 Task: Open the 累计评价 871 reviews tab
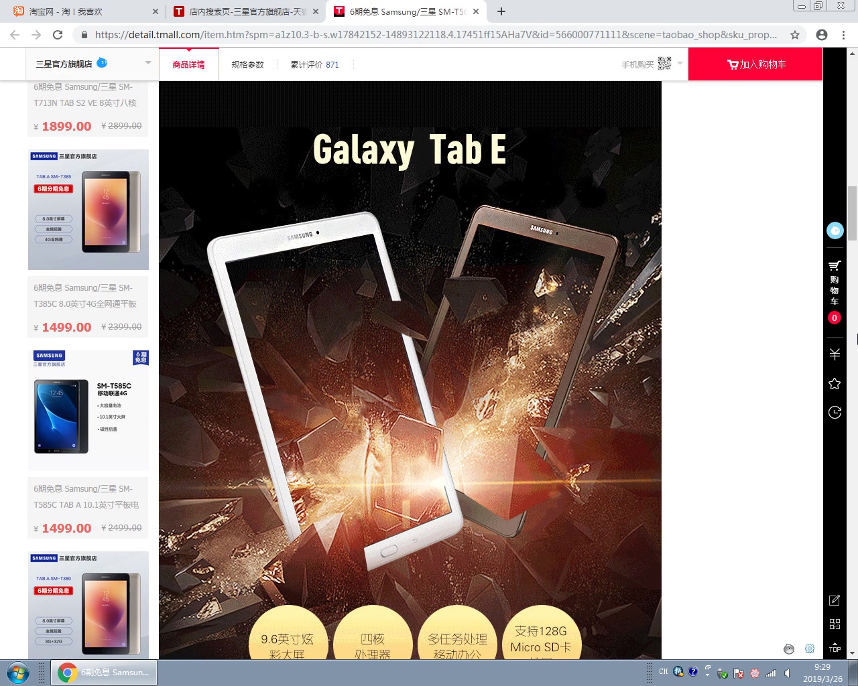(x=314, y=65)
